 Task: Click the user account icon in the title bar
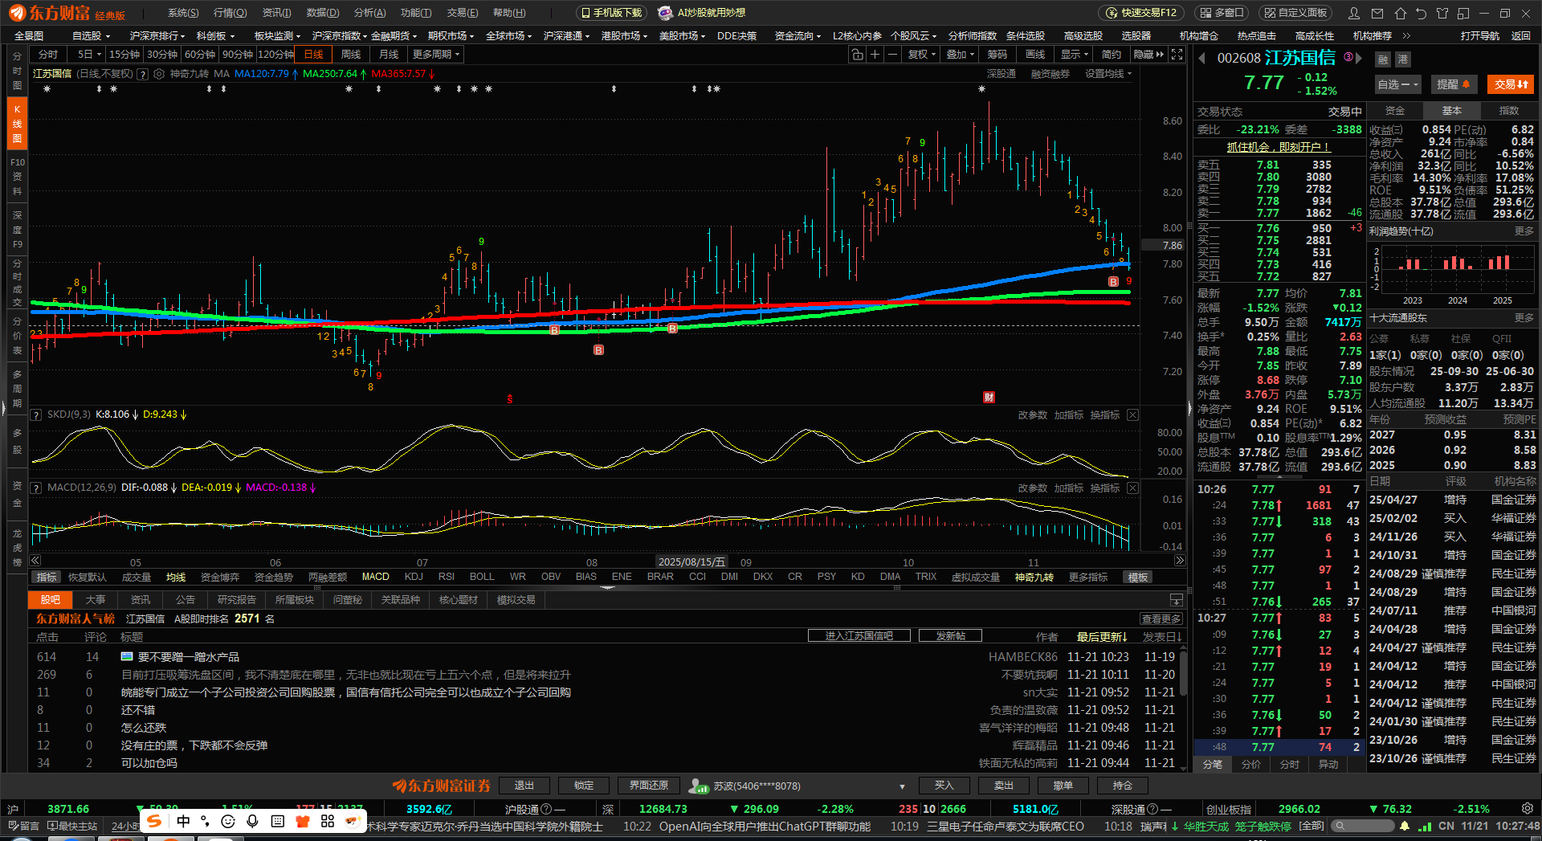coord(1354,13)
